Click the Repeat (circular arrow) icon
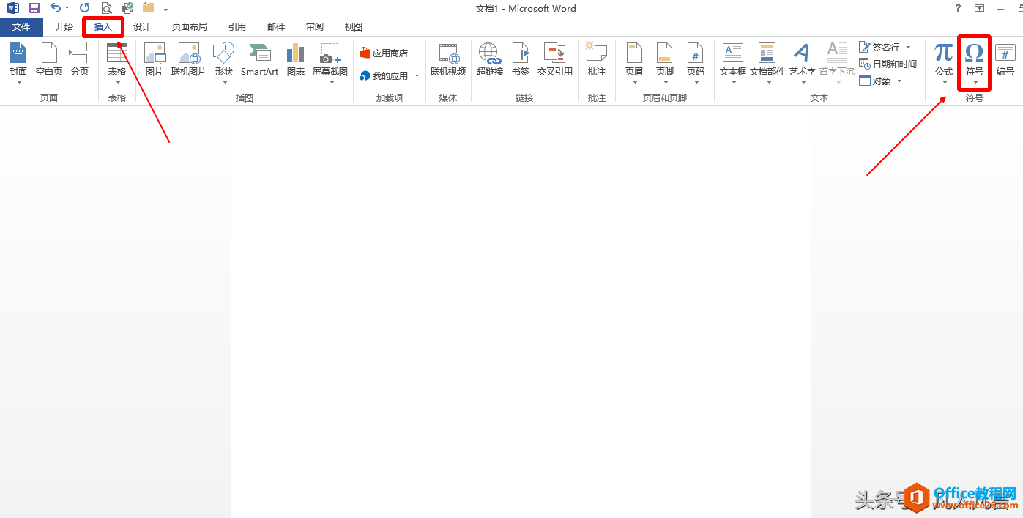Screen dimensions: 1023x518 tap(85, 8)
